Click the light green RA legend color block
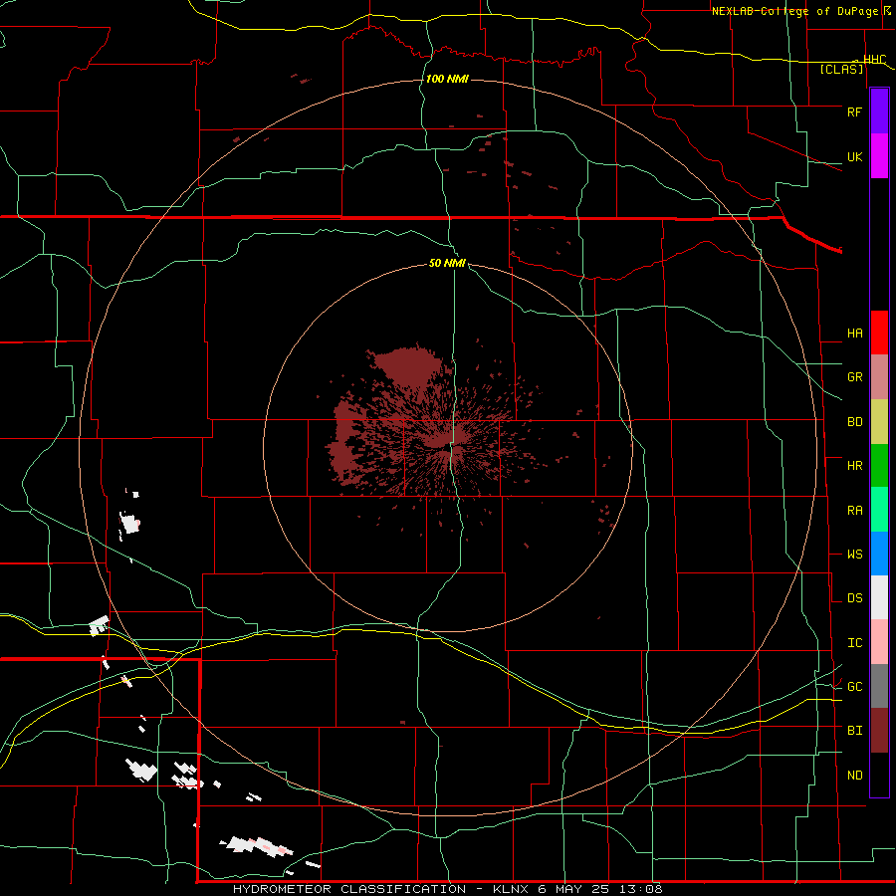Screen dimensions: 896x896 coord(879,510)
